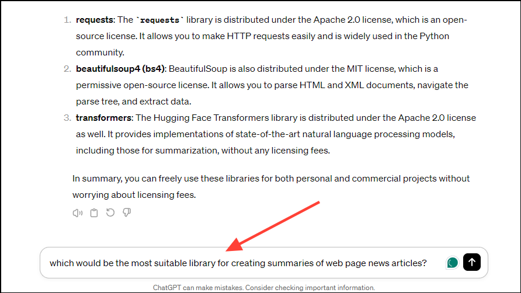Click 'parse tree, and extract data.' line
The image size is (521, 293).
coord(134,102)
